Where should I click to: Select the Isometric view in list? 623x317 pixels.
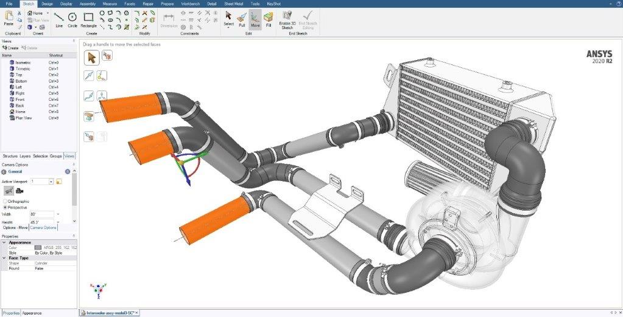click(23, 63)
